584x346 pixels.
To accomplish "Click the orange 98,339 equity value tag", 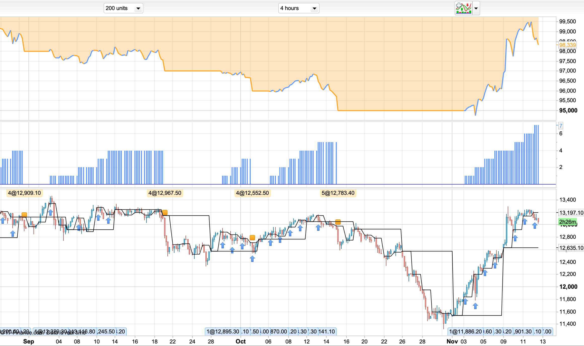I will pos(567,45).
